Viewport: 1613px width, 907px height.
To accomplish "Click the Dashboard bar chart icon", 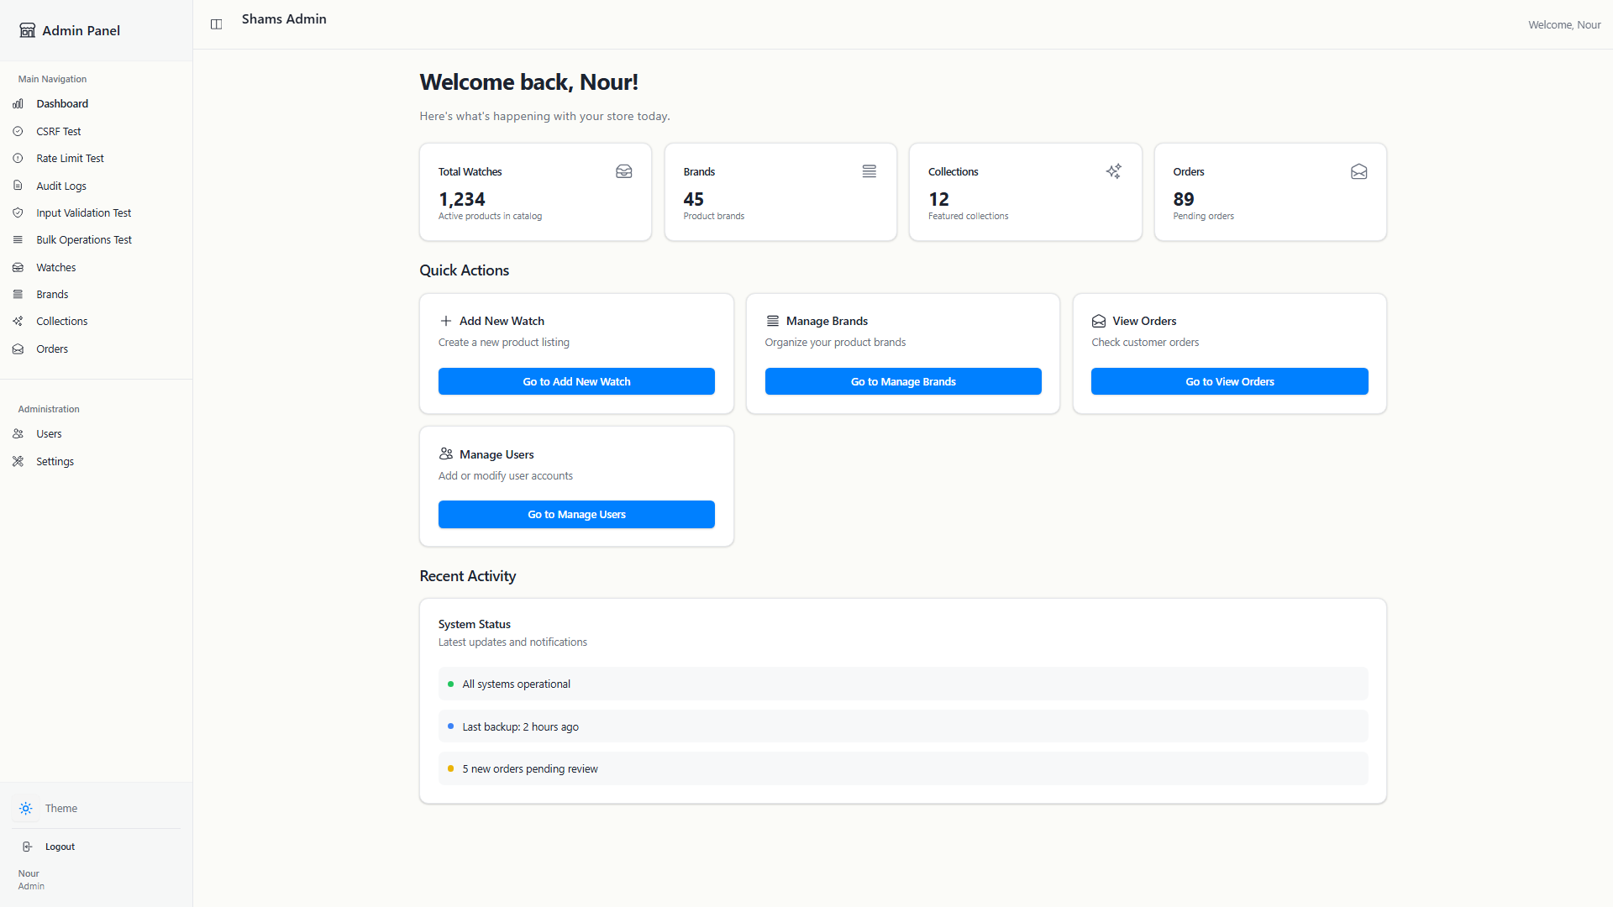I will click(x=18, y=104).
